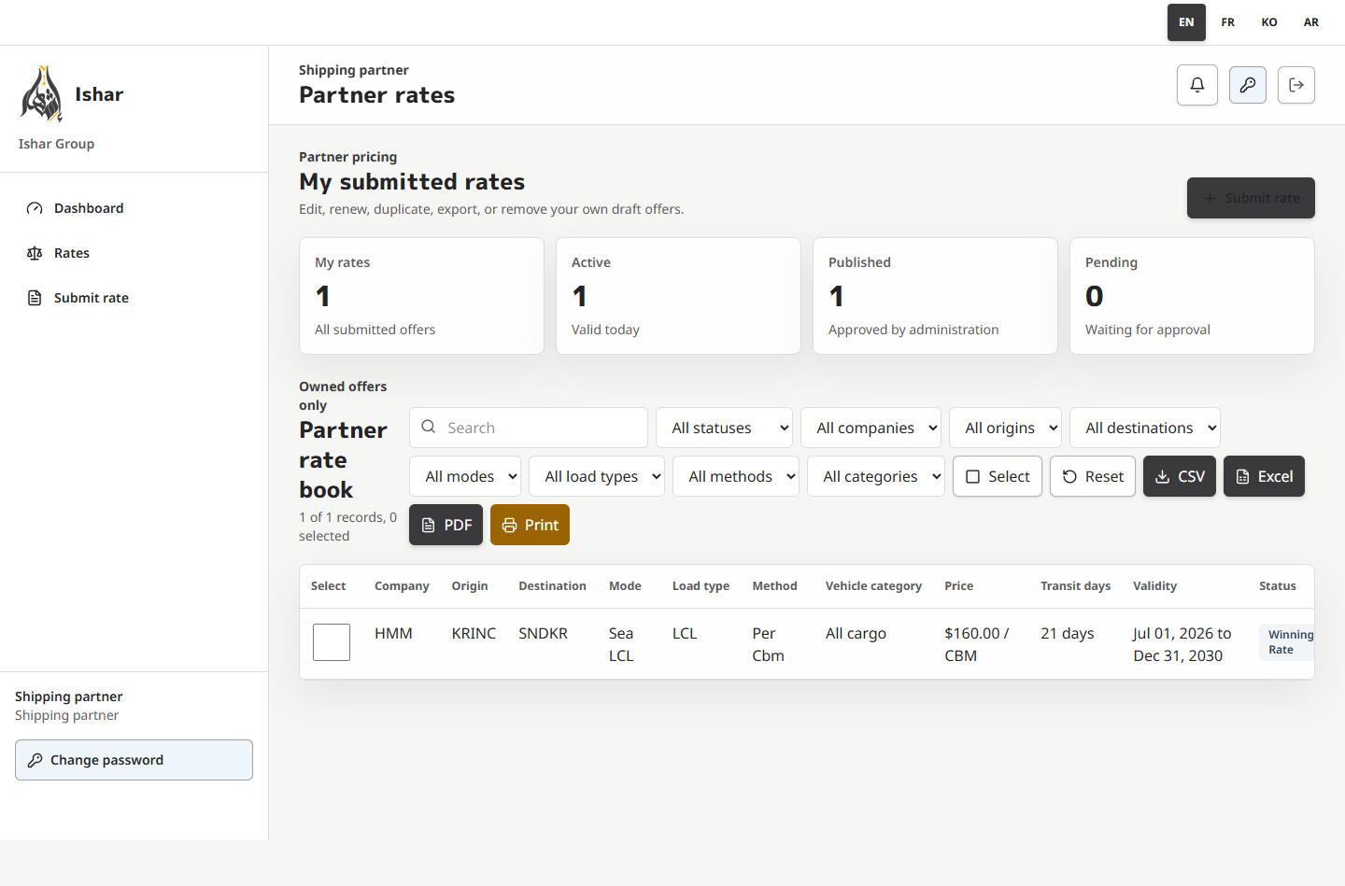Click the Winning Rate status badge
Screen dimensions: 1345x886
(x=1289, y=642)
